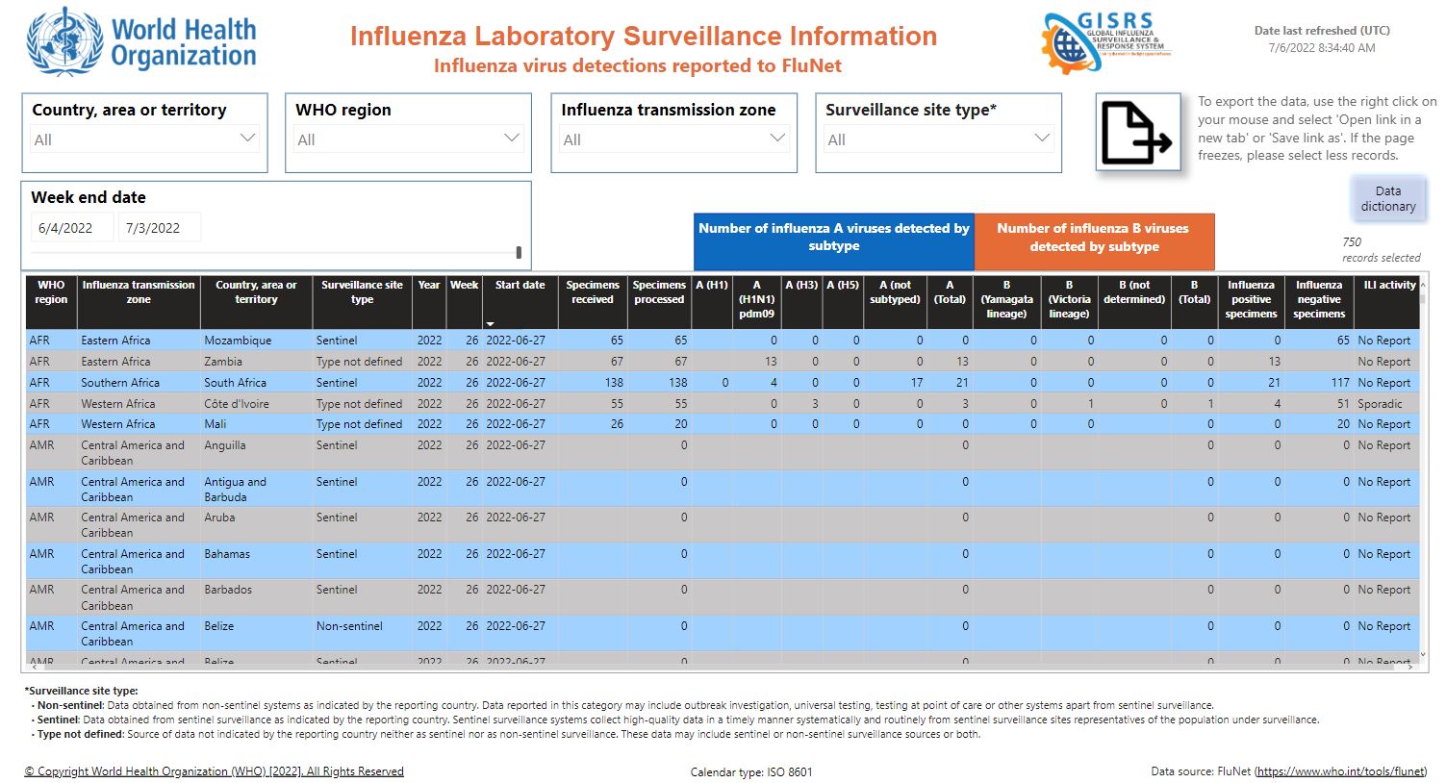The height and width of the screenshot is (783, 1446).
Task: Click the week end start date field showing 6/4/2022
Action: coord(71,227)
